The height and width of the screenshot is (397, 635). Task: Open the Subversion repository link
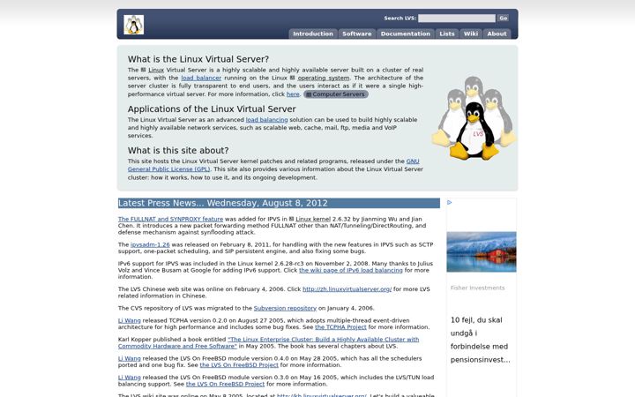[x=285, y=308]
